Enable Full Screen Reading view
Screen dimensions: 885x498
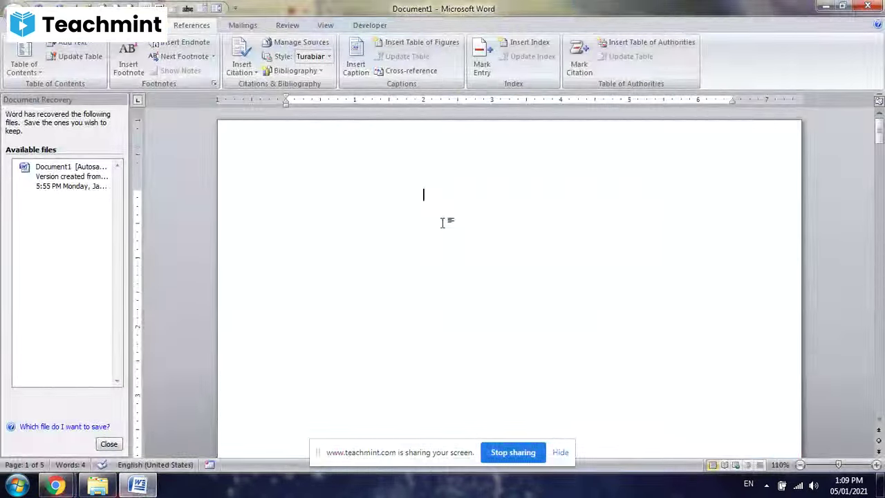[725, 465]
